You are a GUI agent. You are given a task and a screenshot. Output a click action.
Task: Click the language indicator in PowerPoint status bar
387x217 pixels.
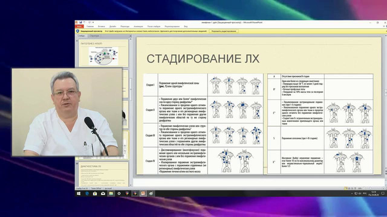108,189
